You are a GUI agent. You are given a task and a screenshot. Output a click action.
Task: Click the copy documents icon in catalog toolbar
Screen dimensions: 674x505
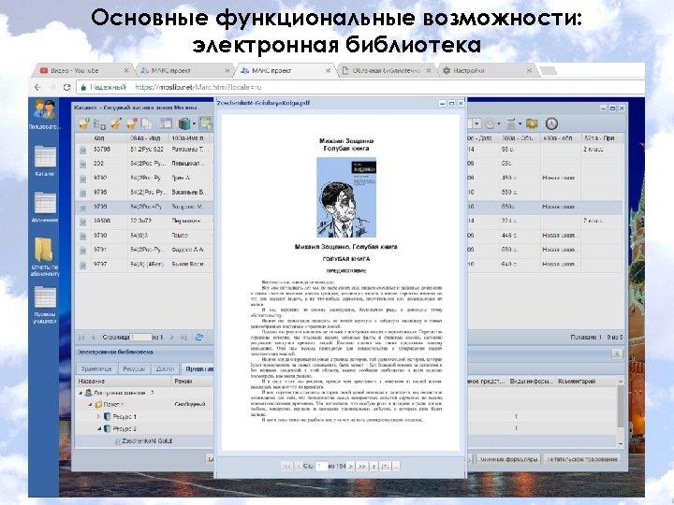coord(147,123)
